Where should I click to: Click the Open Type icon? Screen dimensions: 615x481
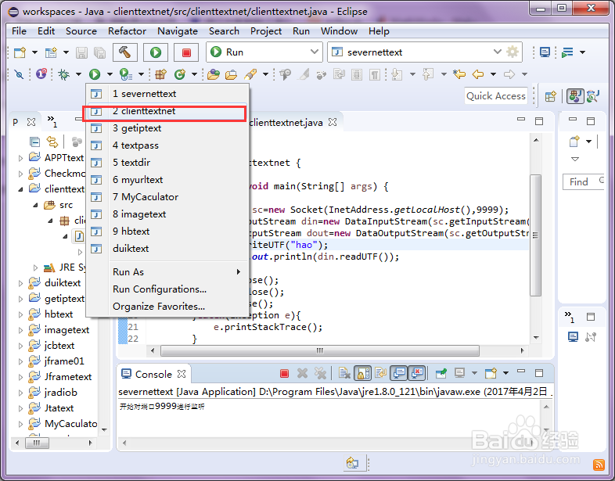click(x=214, y=74)
